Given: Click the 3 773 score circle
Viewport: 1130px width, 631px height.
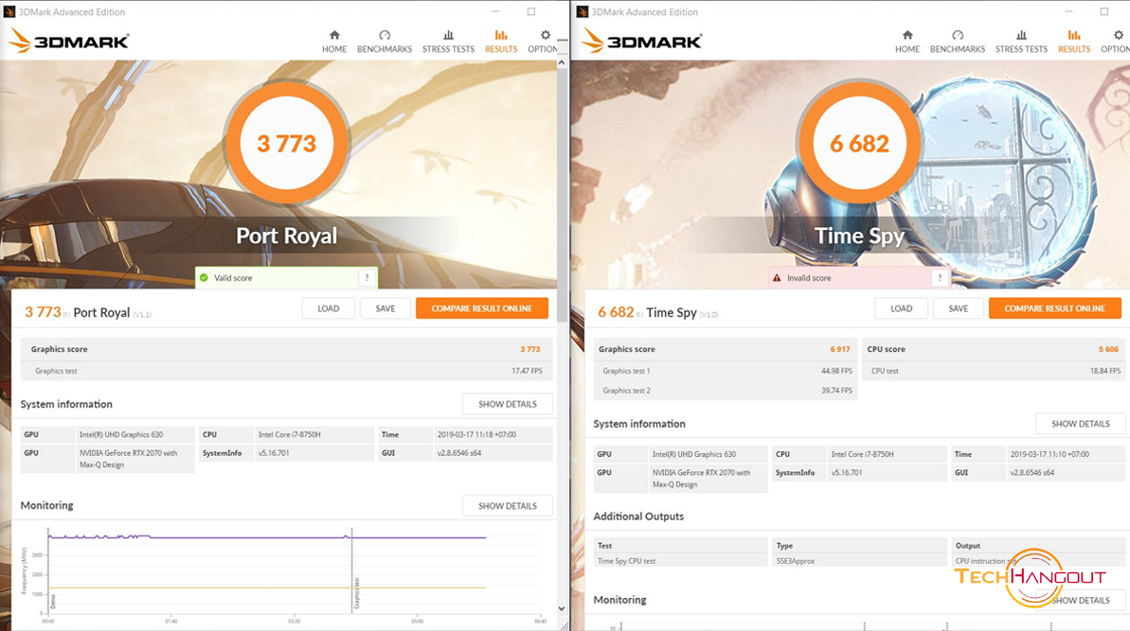Looking at the screenshot, I should pos(287,143).
